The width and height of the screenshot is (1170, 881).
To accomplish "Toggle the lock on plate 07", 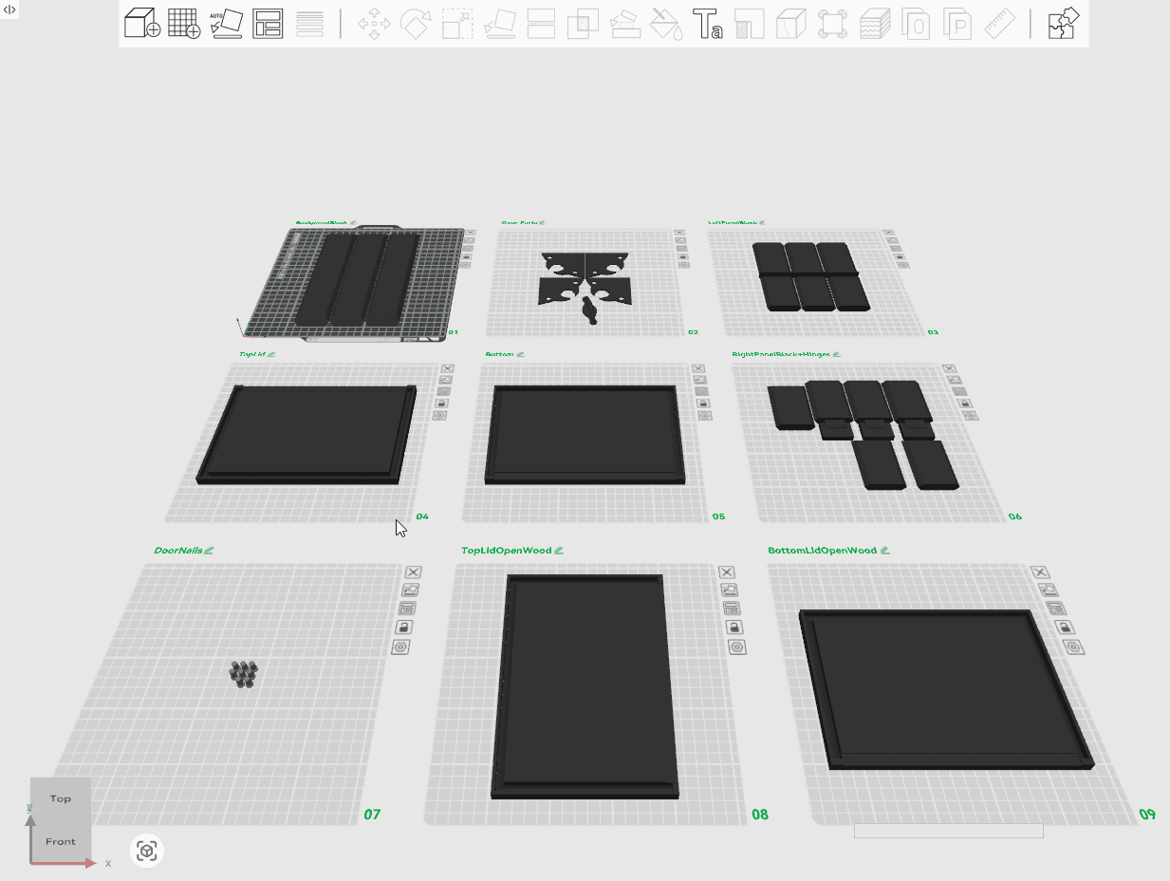I will [403, 628].
